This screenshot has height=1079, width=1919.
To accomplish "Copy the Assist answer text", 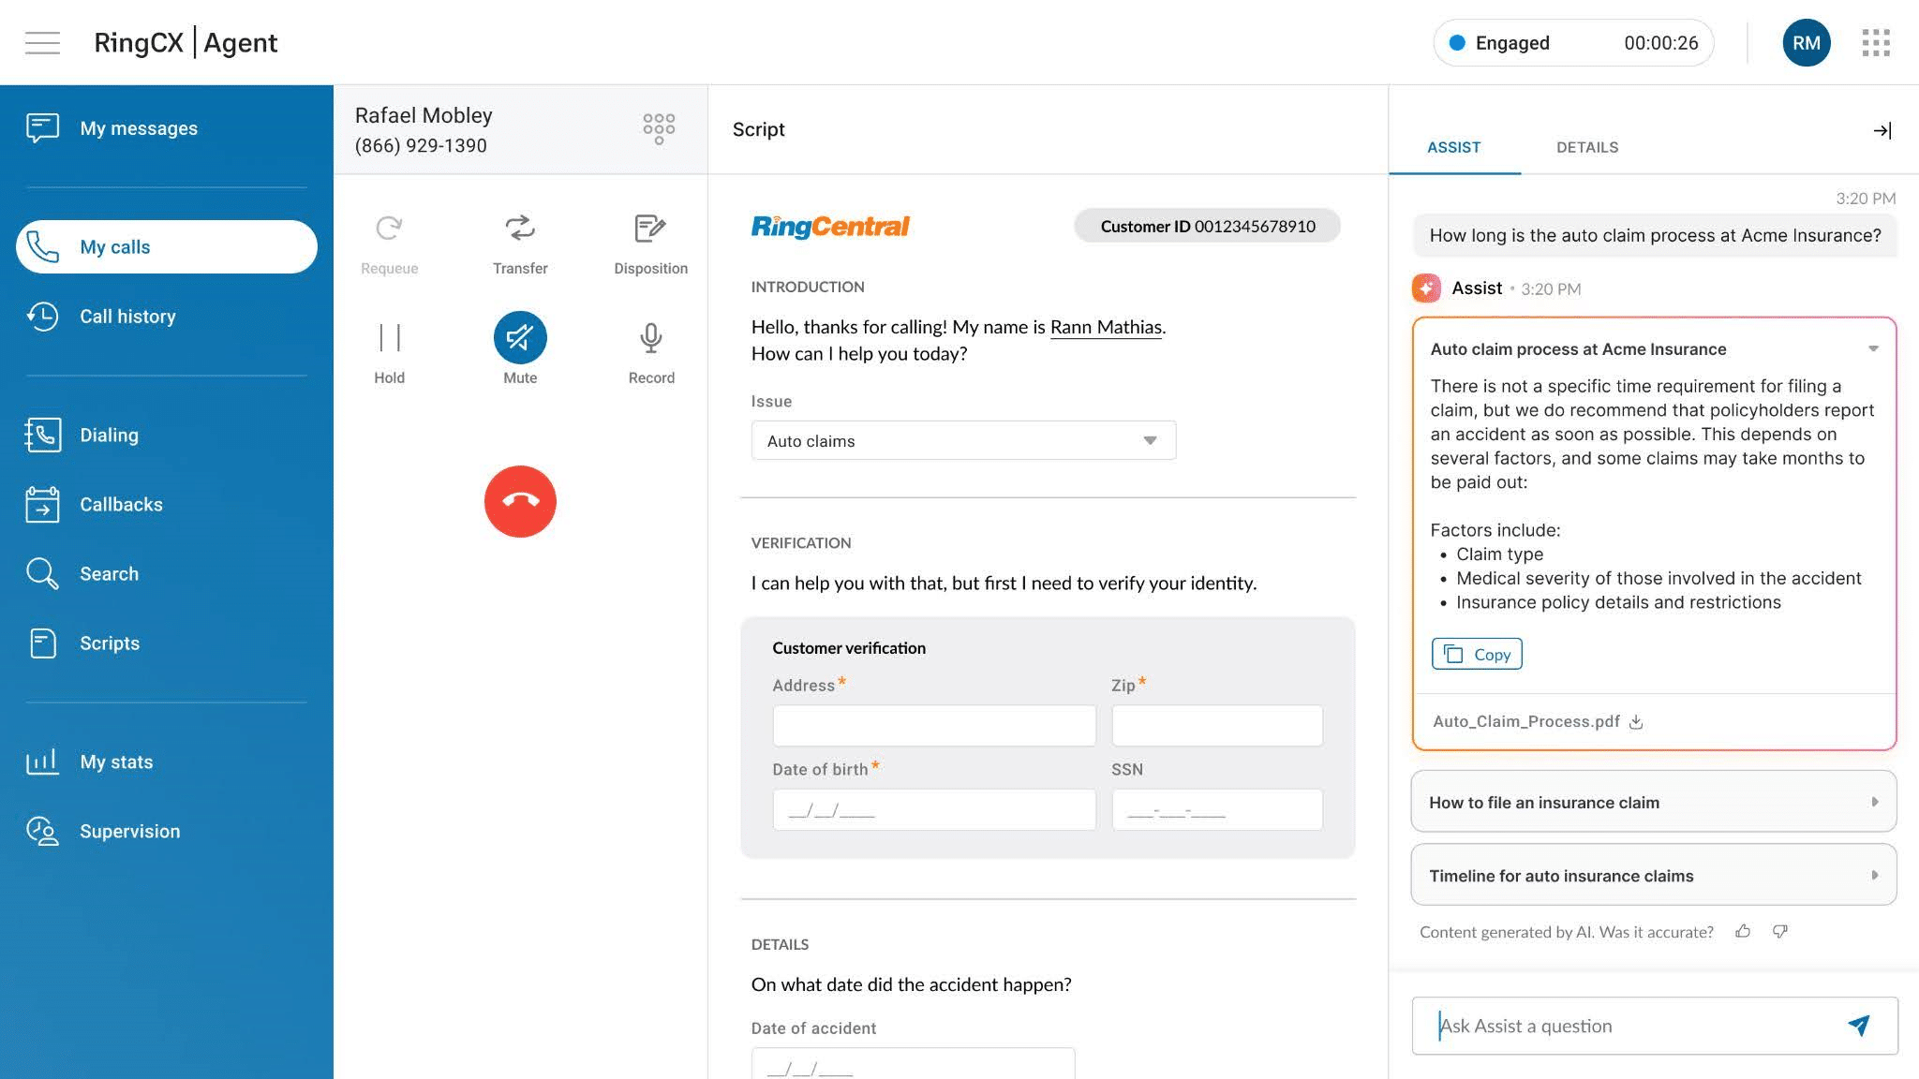I will coord(1477,654).
